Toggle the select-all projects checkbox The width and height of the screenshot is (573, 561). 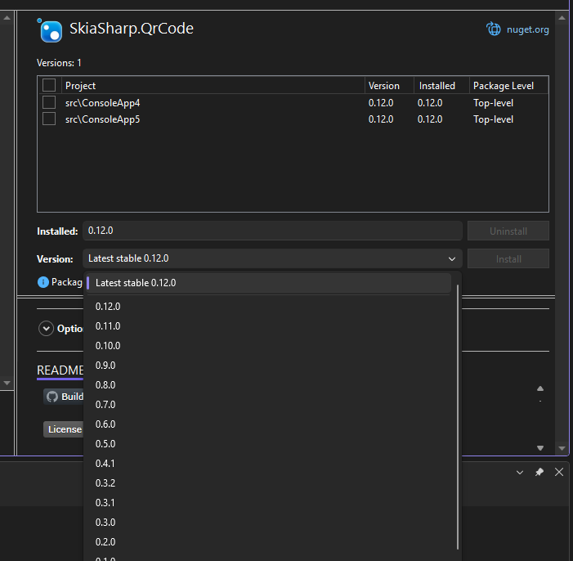[x=49, y=85]
